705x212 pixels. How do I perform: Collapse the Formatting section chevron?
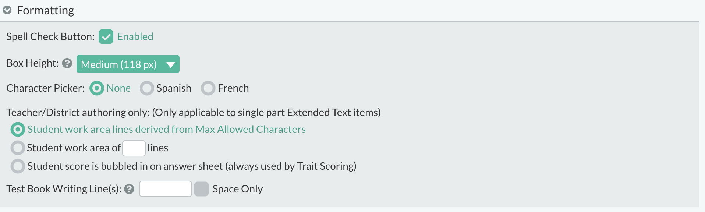[x=7, y=10]
